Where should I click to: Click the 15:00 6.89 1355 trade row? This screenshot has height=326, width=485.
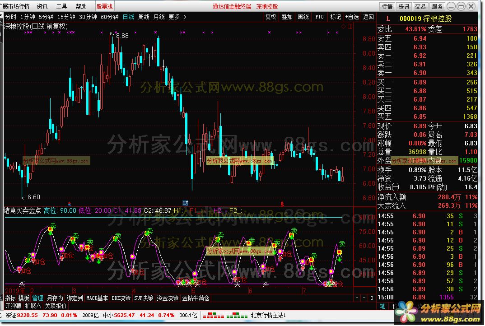(427, 297)
